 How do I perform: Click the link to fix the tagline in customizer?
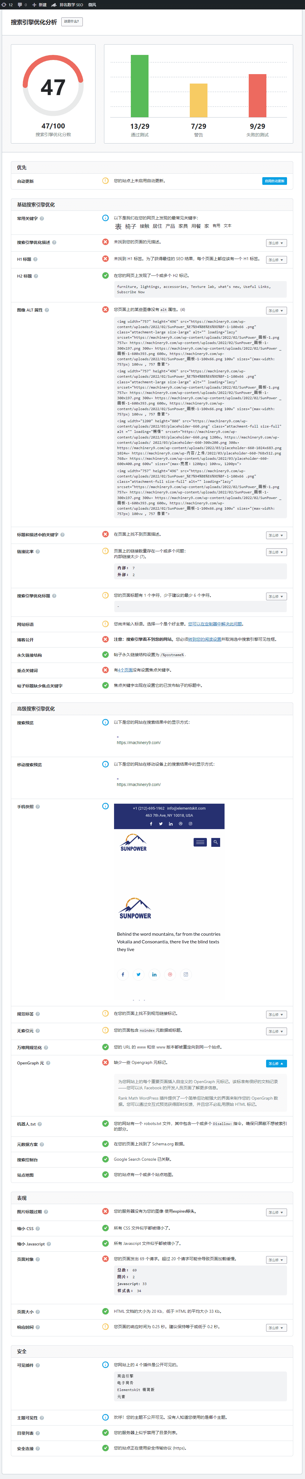coord(215,624)
